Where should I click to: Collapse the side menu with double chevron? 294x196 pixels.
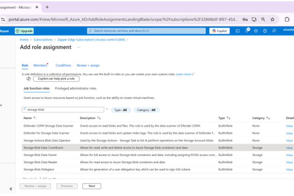11,189
